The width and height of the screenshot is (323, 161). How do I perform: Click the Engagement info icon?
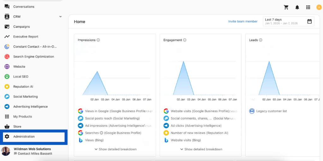(x=185, y=40)
